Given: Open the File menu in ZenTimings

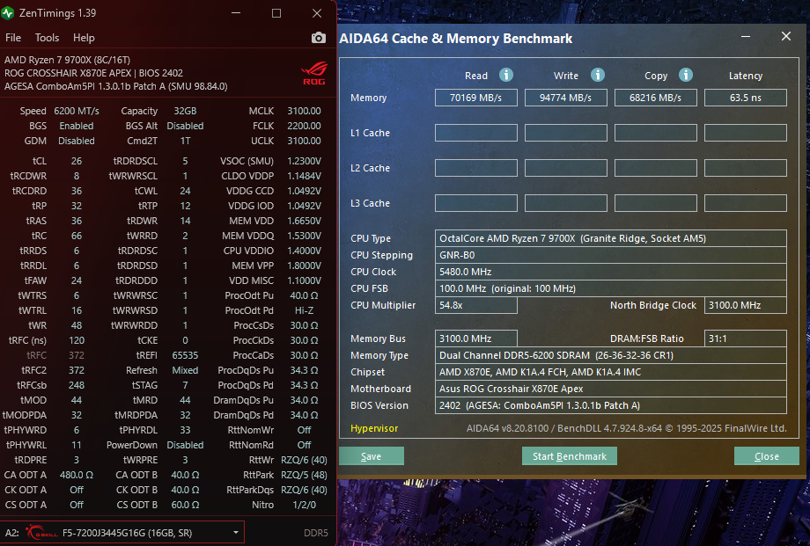Looking at the screenshot, I should pos(13,38).
